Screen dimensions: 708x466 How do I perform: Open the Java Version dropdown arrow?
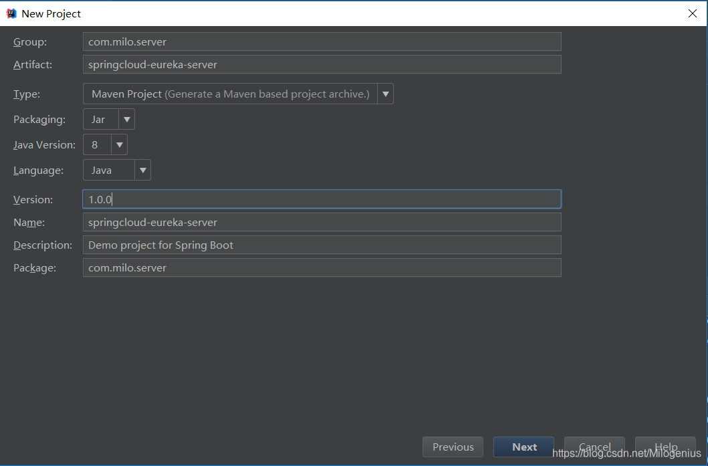tap(120, 144)
